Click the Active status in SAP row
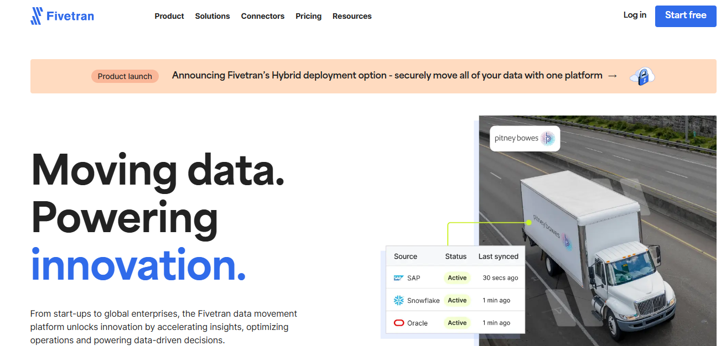Image resolution: width=721 pixels, height=346 pixels. [457, 278]
